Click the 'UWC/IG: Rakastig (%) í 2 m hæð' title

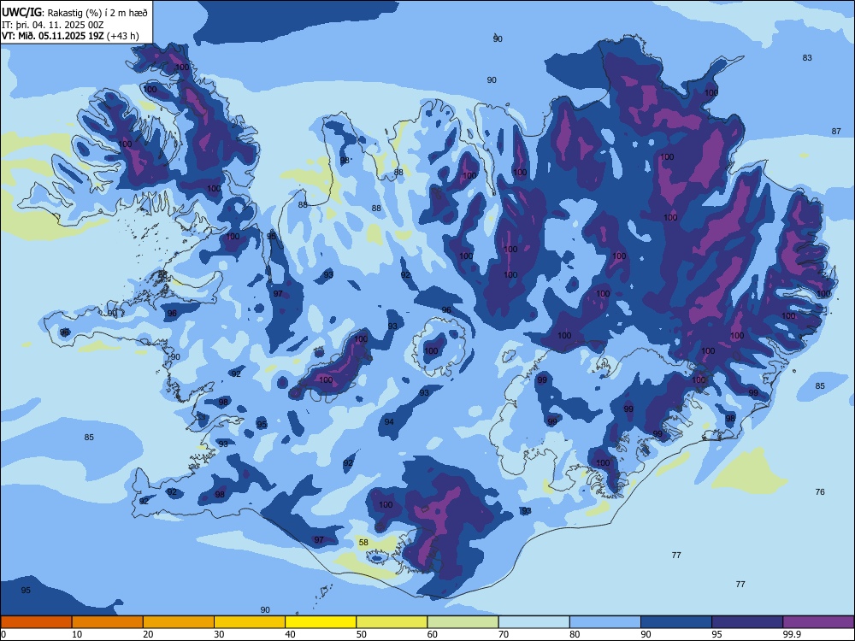click(74, 12)
